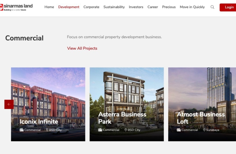Open the Iconix Infinite project card
The image size is (236, 154).
(x=48, y=104)
